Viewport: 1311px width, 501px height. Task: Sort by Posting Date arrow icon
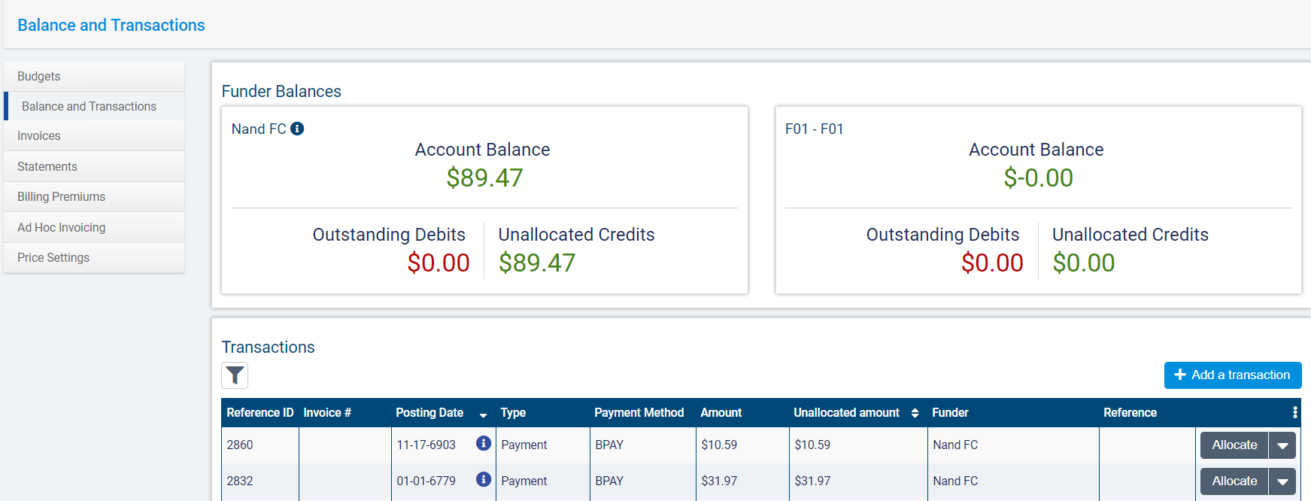[483, 414]
